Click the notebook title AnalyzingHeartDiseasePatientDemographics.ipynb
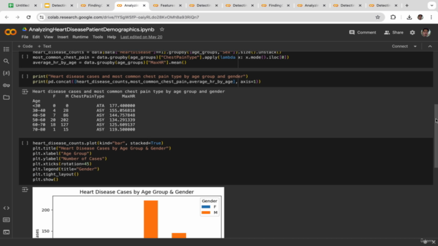The image size is (438, 246). pos(91,29)
